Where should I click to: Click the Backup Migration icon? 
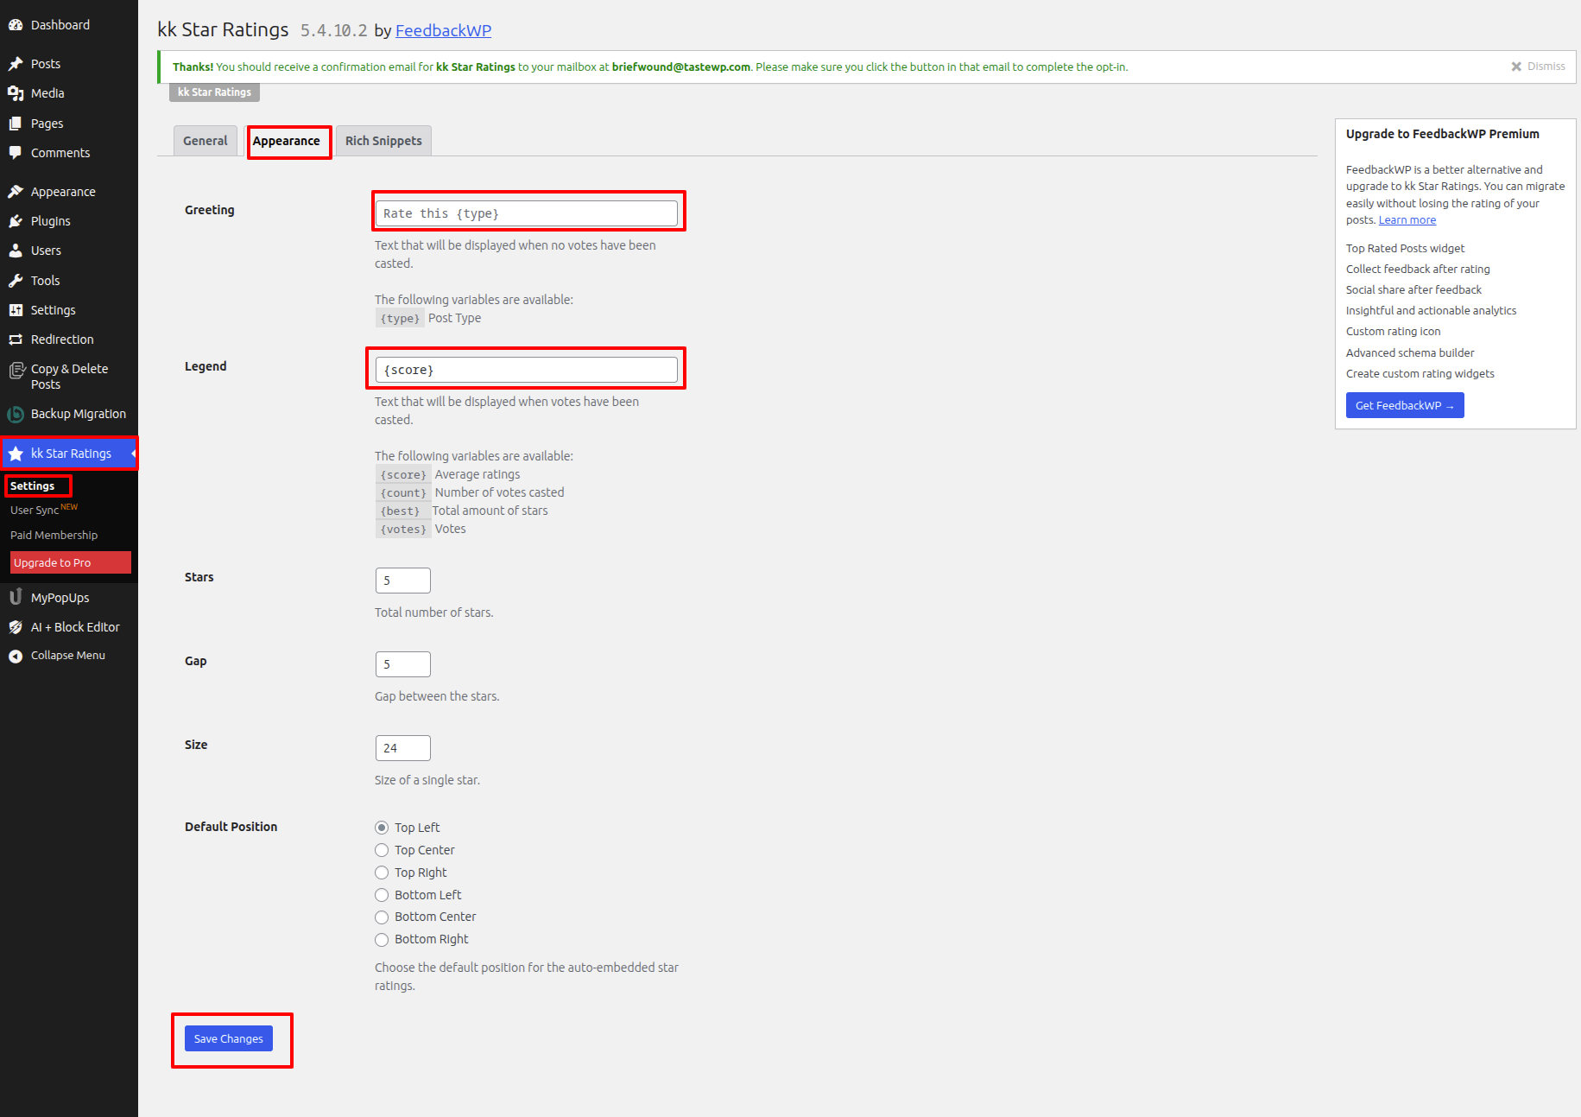pos(16,415)
